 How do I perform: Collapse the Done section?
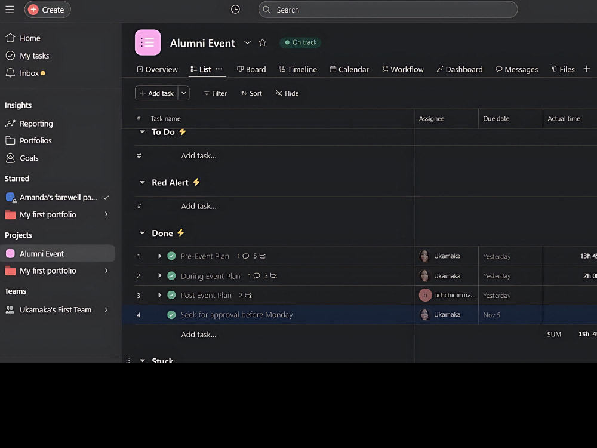point(142,233)
